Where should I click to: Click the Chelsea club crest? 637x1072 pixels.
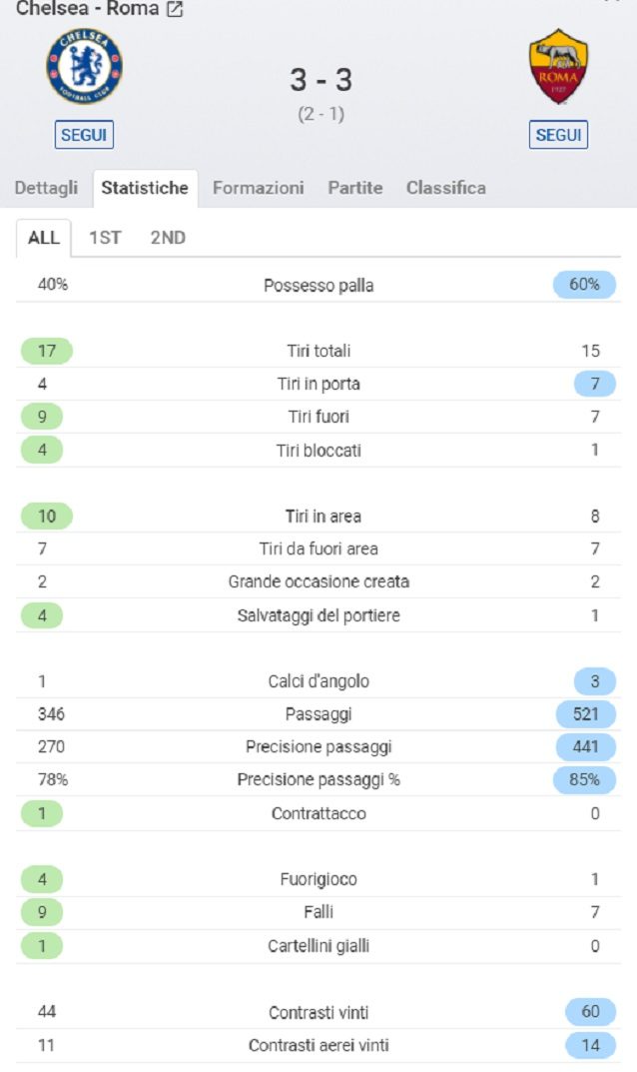(x=84, y=66)
